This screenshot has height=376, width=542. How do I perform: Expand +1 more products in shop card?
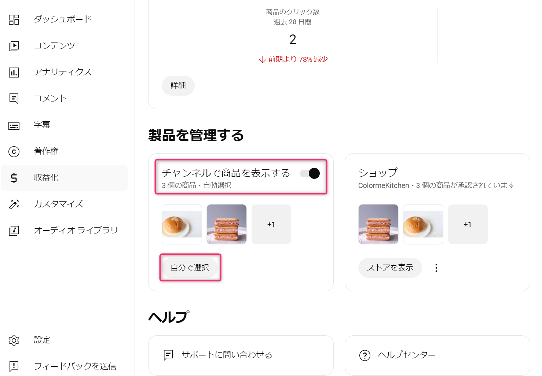468,224
